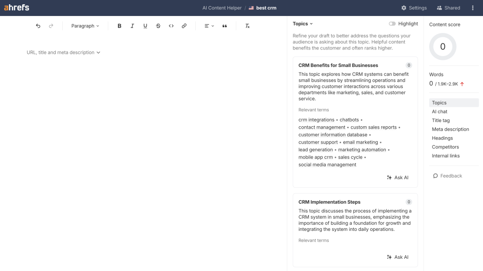Enable the Highlight toggle
Image resolution: width=483 pixels, height=271 pixels.
pos(392,24)
